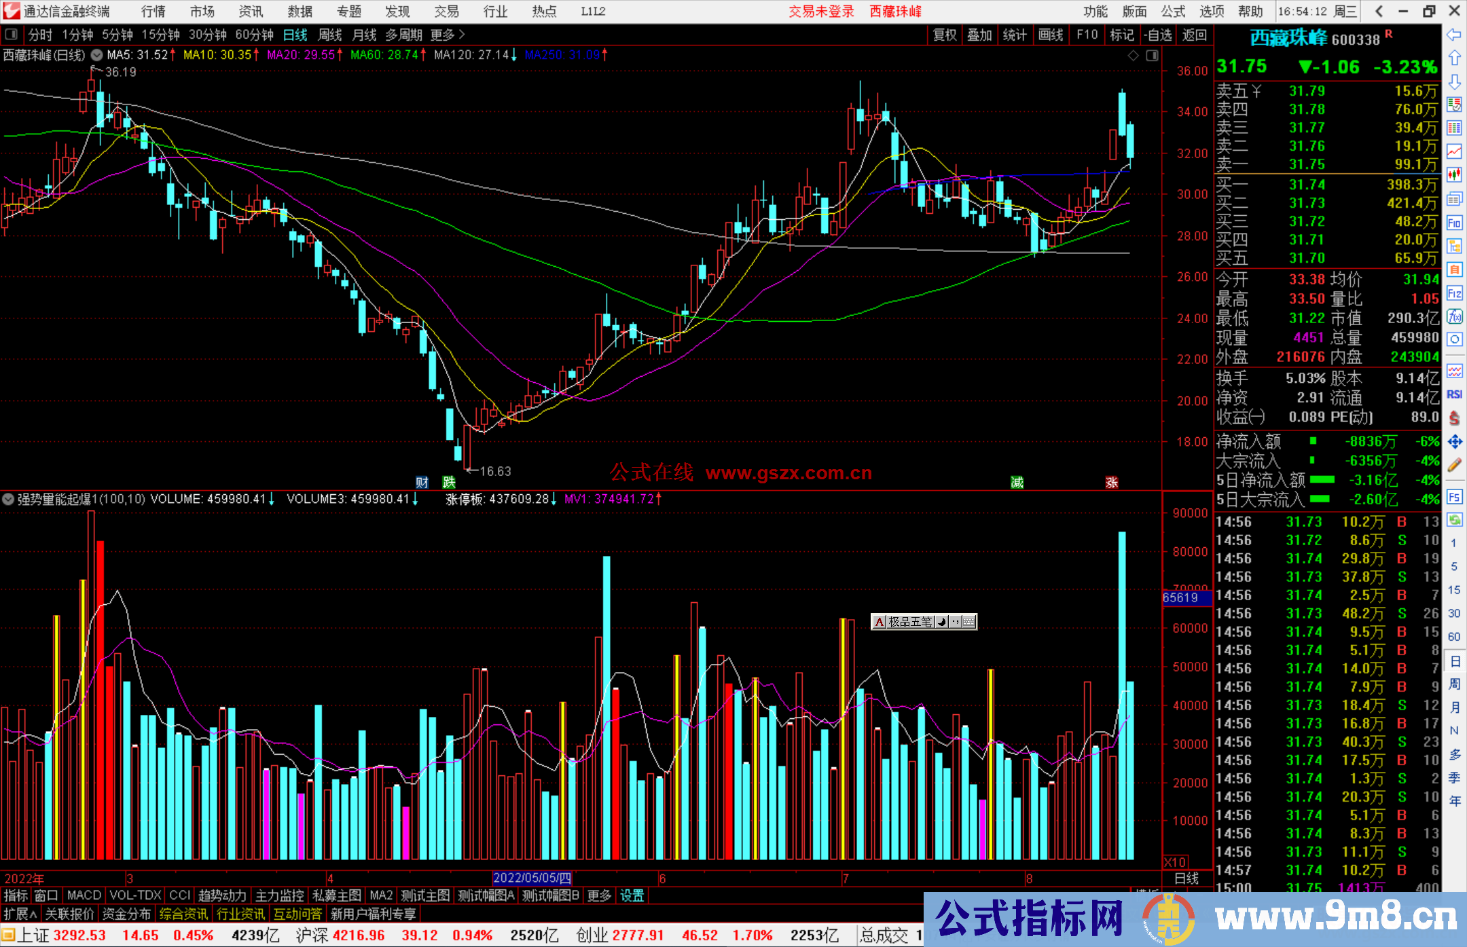Click the red S arrow icon
This screenshot has height=947, width=1467.
pyautogui.click(x=1454, y=418)
